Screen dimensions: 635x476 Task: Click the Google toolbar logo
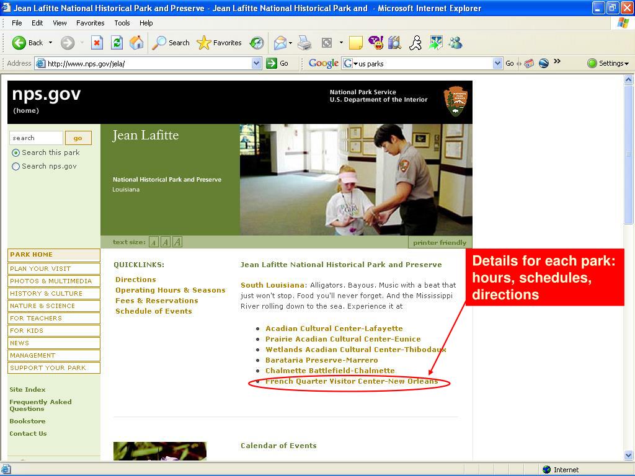point(323,63)
